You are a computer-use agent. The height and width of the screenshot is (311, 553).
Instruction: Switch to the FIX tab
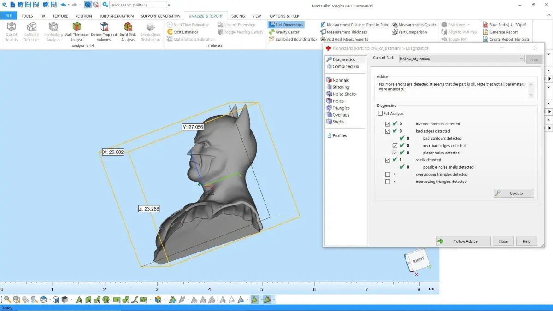[43, 16]
